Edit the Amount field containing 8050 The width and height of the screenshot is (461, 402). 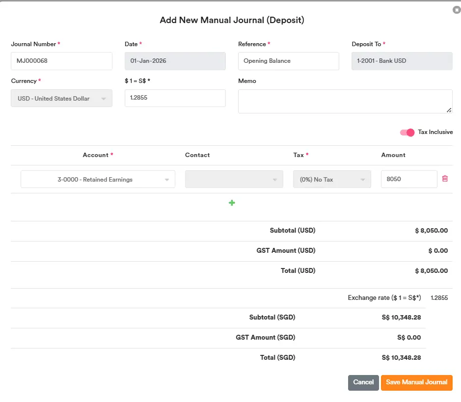coord(408,179)
